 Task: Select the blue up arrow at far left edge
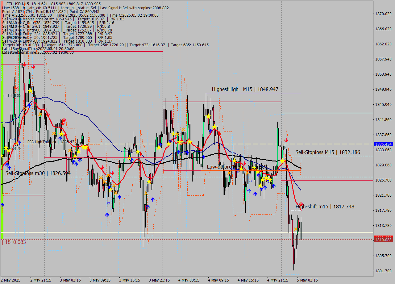(2, 205)
